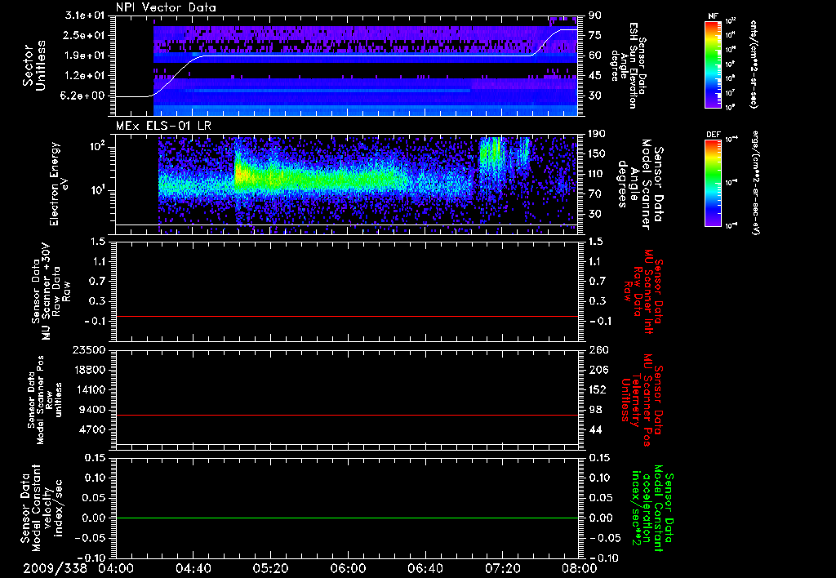Click the red scanner position line
Image resolution: width=836 pixels, height=578 pixels.
point(347,415)
